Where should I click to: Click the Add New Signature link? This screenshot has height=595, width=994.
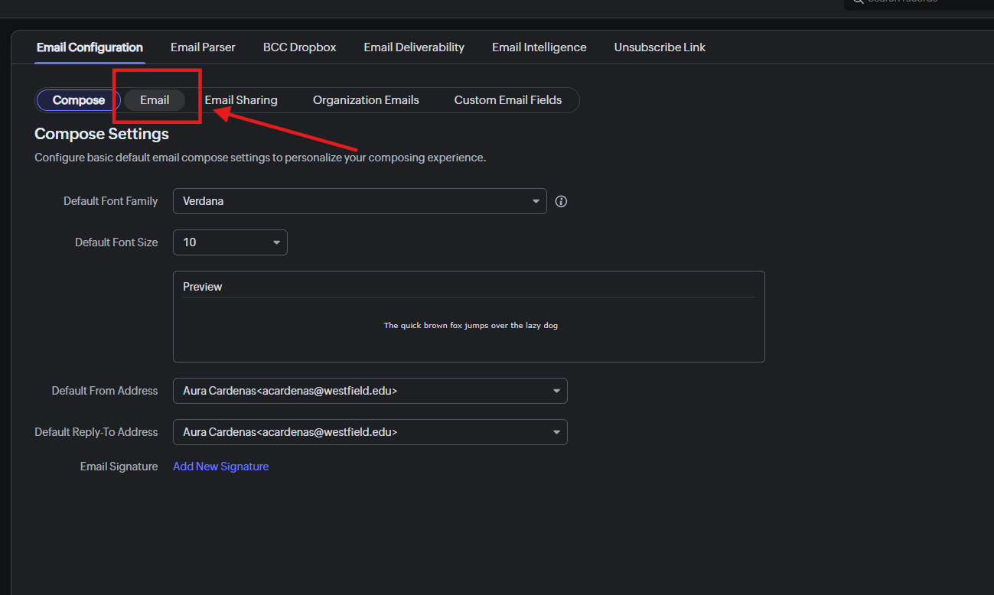[220, 467]
